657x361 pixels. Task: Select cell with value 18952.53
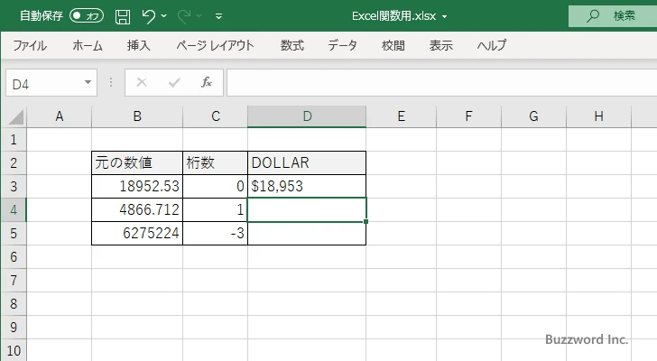click(x=137, y=186)
